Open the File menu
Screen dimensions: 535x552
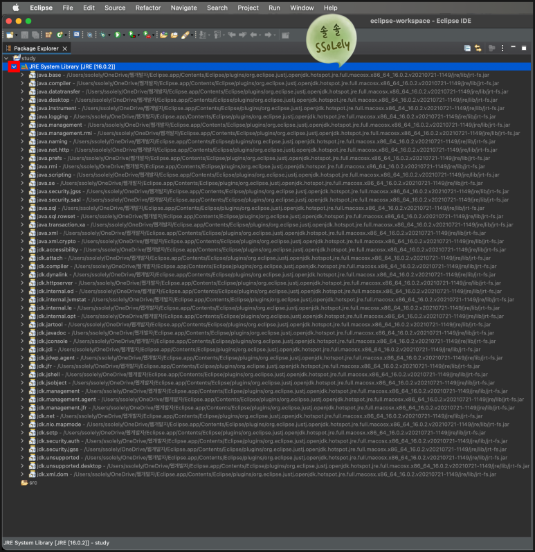pyautogui.click(x=68, y=8)
